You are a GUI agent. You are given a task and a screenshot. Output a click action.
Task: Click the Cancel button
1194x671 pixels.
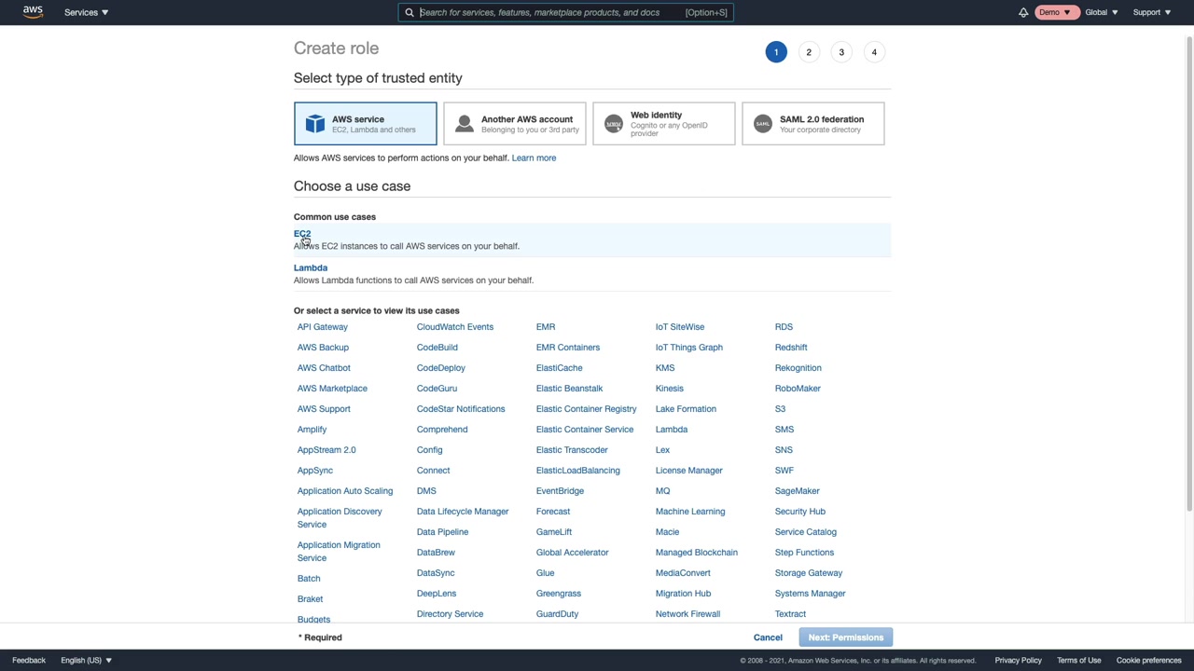(x=768, y=637)
